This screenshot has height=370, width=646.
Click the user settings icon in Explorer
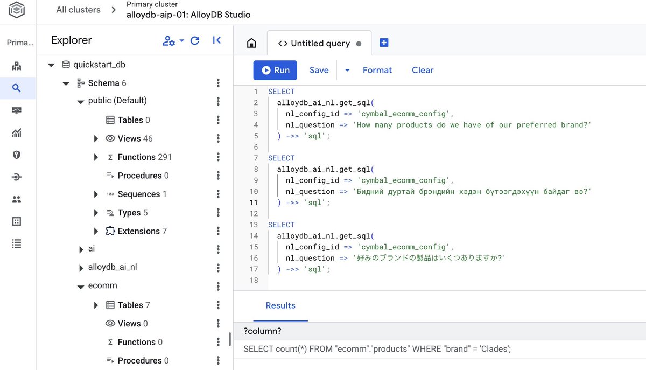pyautogui.click(x=168, y=41)
